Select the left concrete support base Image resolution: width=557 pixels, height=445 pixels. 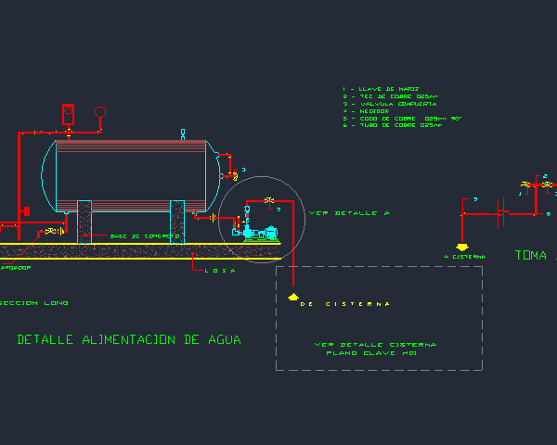[x=84, y=222]
